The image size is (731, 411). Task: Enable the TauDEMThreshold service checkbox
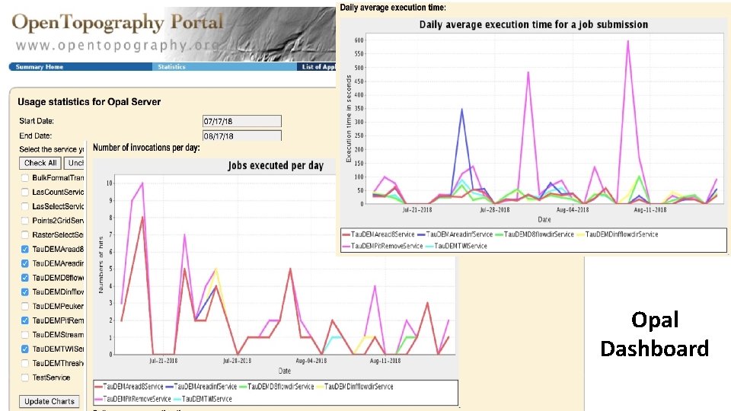click(x=25, y=363)
